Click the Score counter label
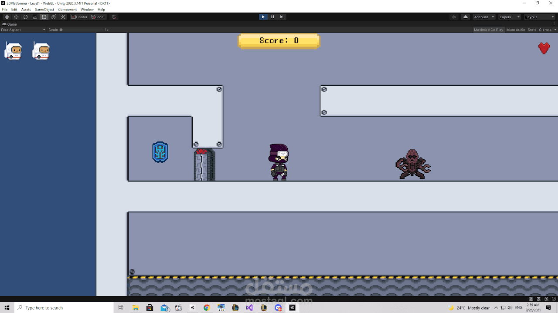The image size is (558, 313). click(279, 40)
